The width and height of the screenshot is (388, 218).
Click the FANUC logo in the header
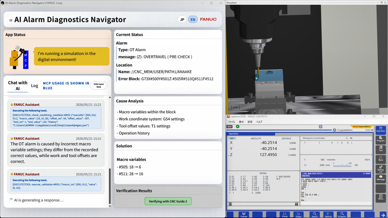point(208,19)
